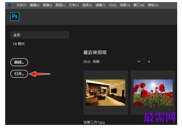182x128 pixels.
Task: Switch to LR 照片 section
Action: pyautogui.click(x=19, y=44)
